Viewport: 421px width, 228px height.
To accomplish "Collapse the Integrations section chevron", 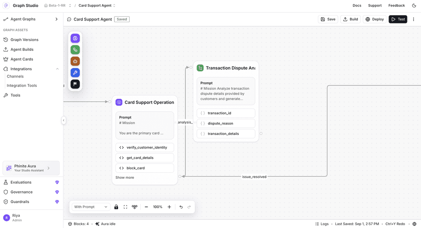I will coord(57,69).
